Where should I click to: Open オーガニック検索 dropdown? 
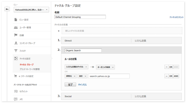105,67
